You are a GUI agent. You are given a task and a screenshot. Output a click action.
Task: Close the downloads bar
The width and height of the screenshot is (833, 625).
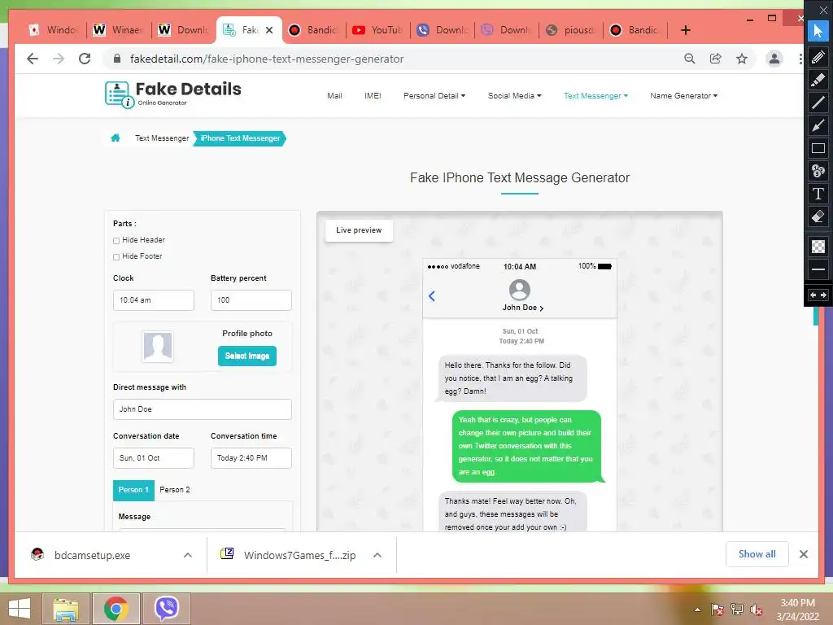point(804,554)
